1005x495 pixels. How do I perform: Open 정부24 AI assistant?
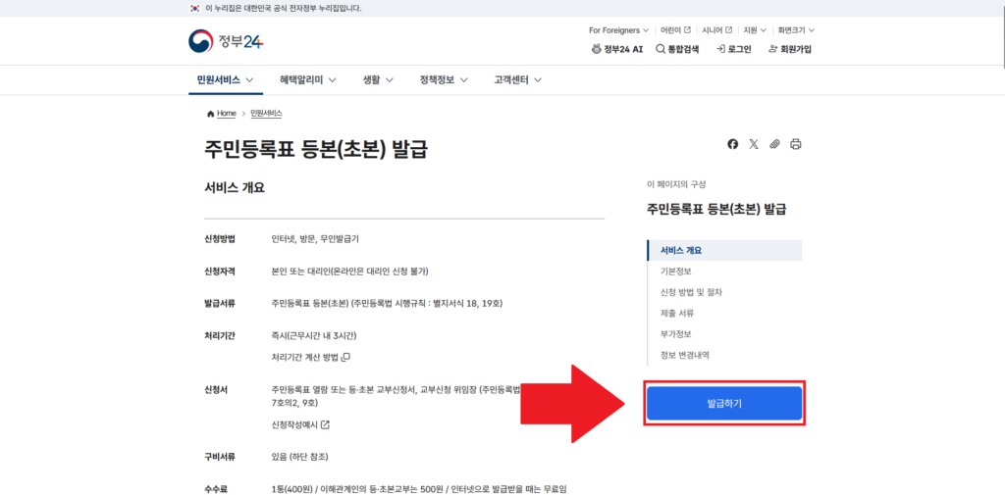point(616,49)
